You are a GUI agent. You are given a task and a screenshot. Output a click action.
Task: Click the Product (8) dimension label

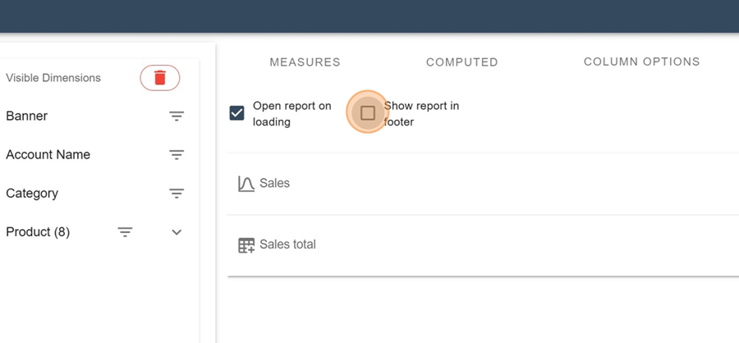(x=38, y=231)
